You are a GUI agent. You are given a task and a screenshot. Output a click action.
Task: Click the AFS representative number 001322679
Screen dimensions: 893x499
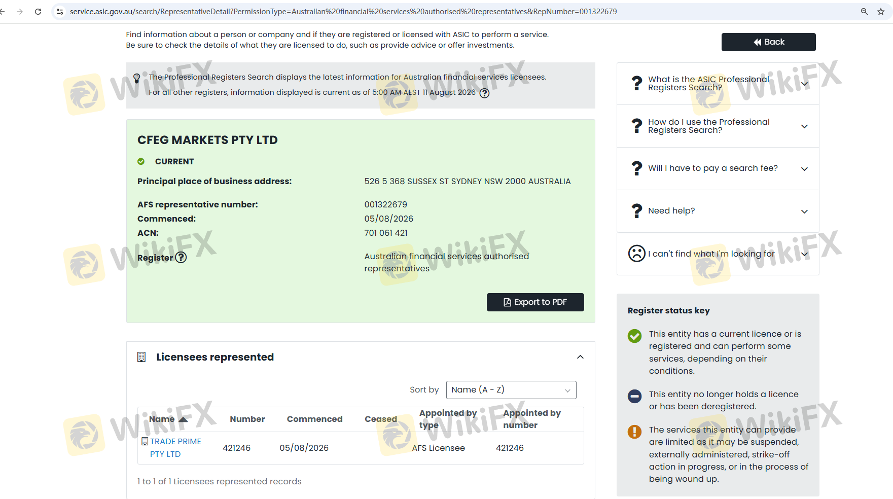click(385, 205)
